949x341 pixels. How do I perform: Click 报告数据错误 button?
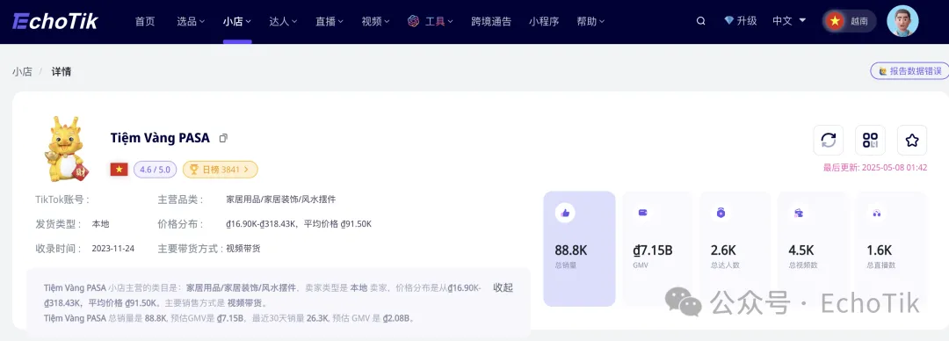909,71
